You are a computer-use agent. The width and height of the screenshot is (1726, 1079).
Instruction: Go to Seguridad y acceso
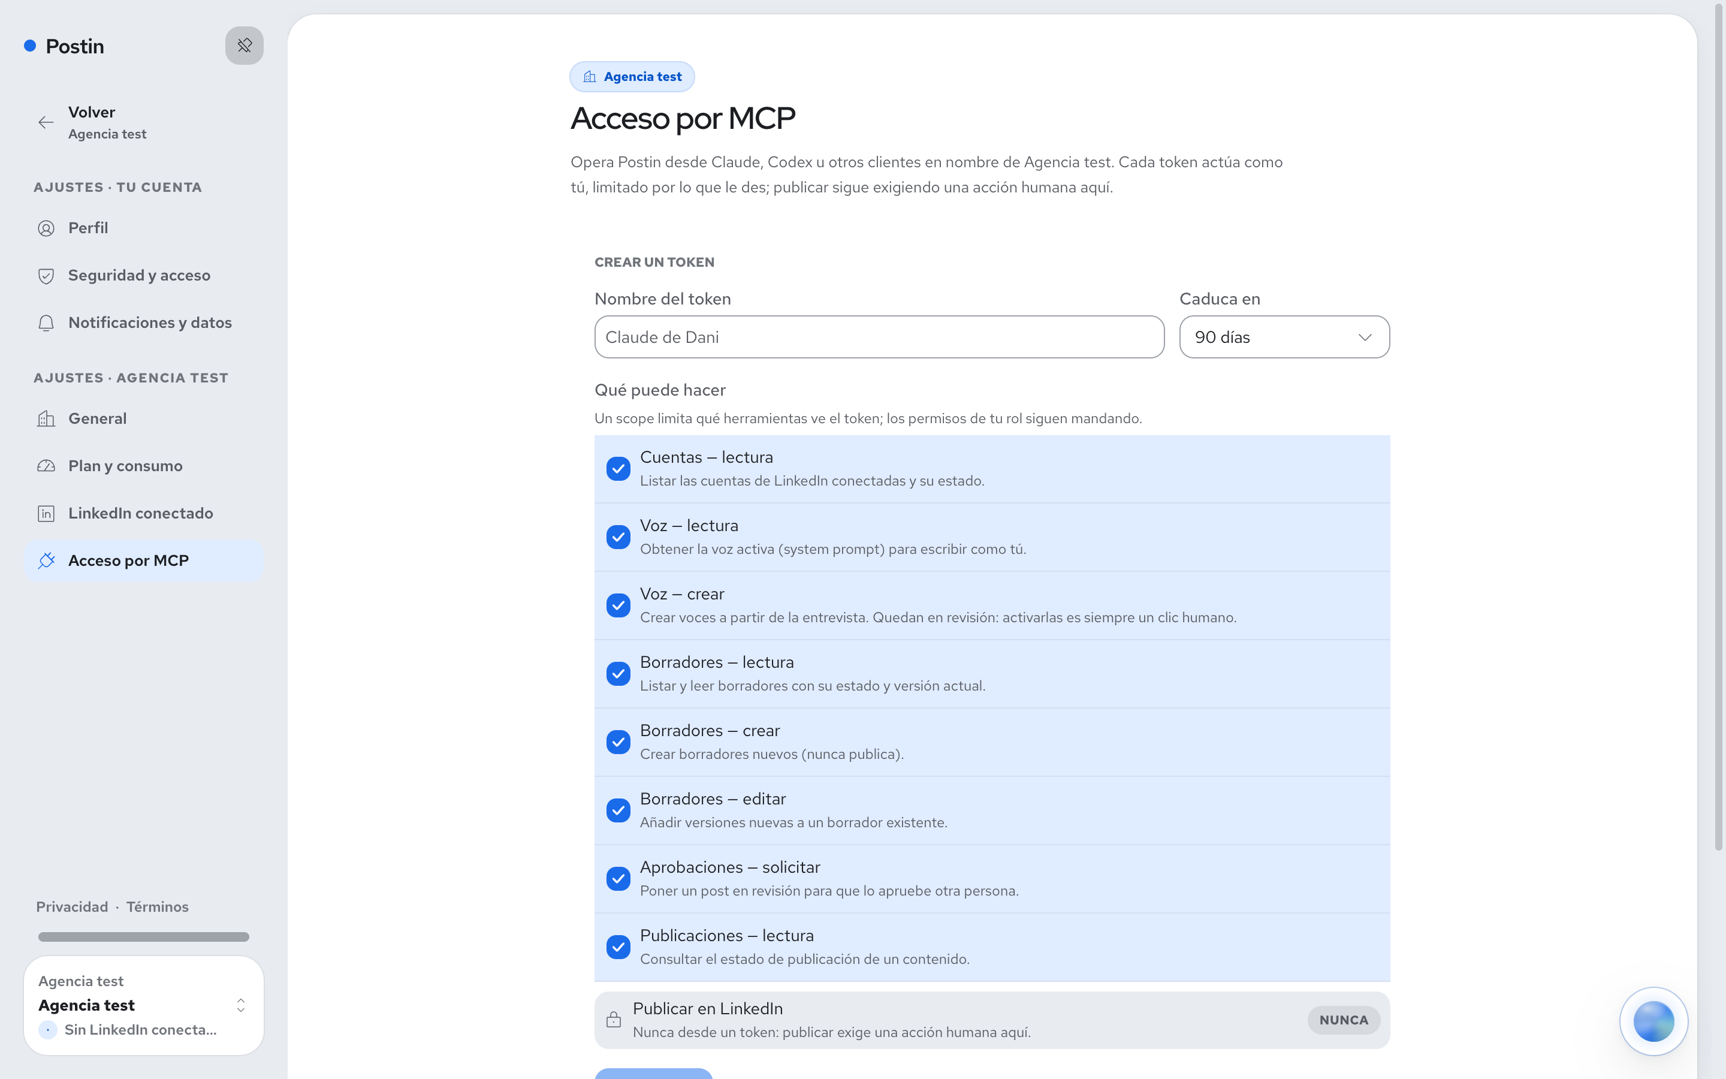143,276
